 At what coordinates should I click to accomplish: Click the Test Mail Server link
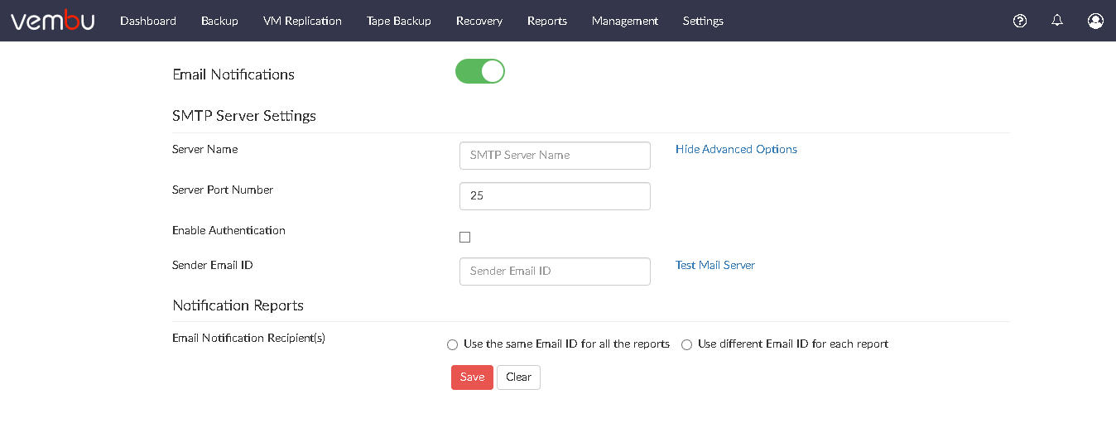pyautogui.click(x=715, y=265)
